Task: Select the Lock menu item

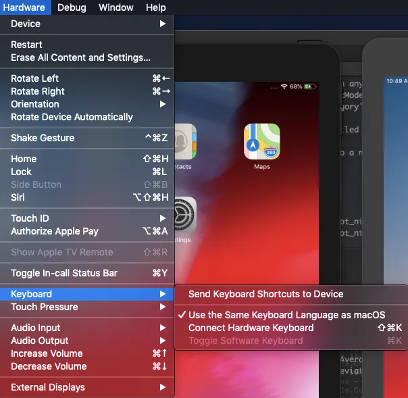Action: (x=87, y=172)
